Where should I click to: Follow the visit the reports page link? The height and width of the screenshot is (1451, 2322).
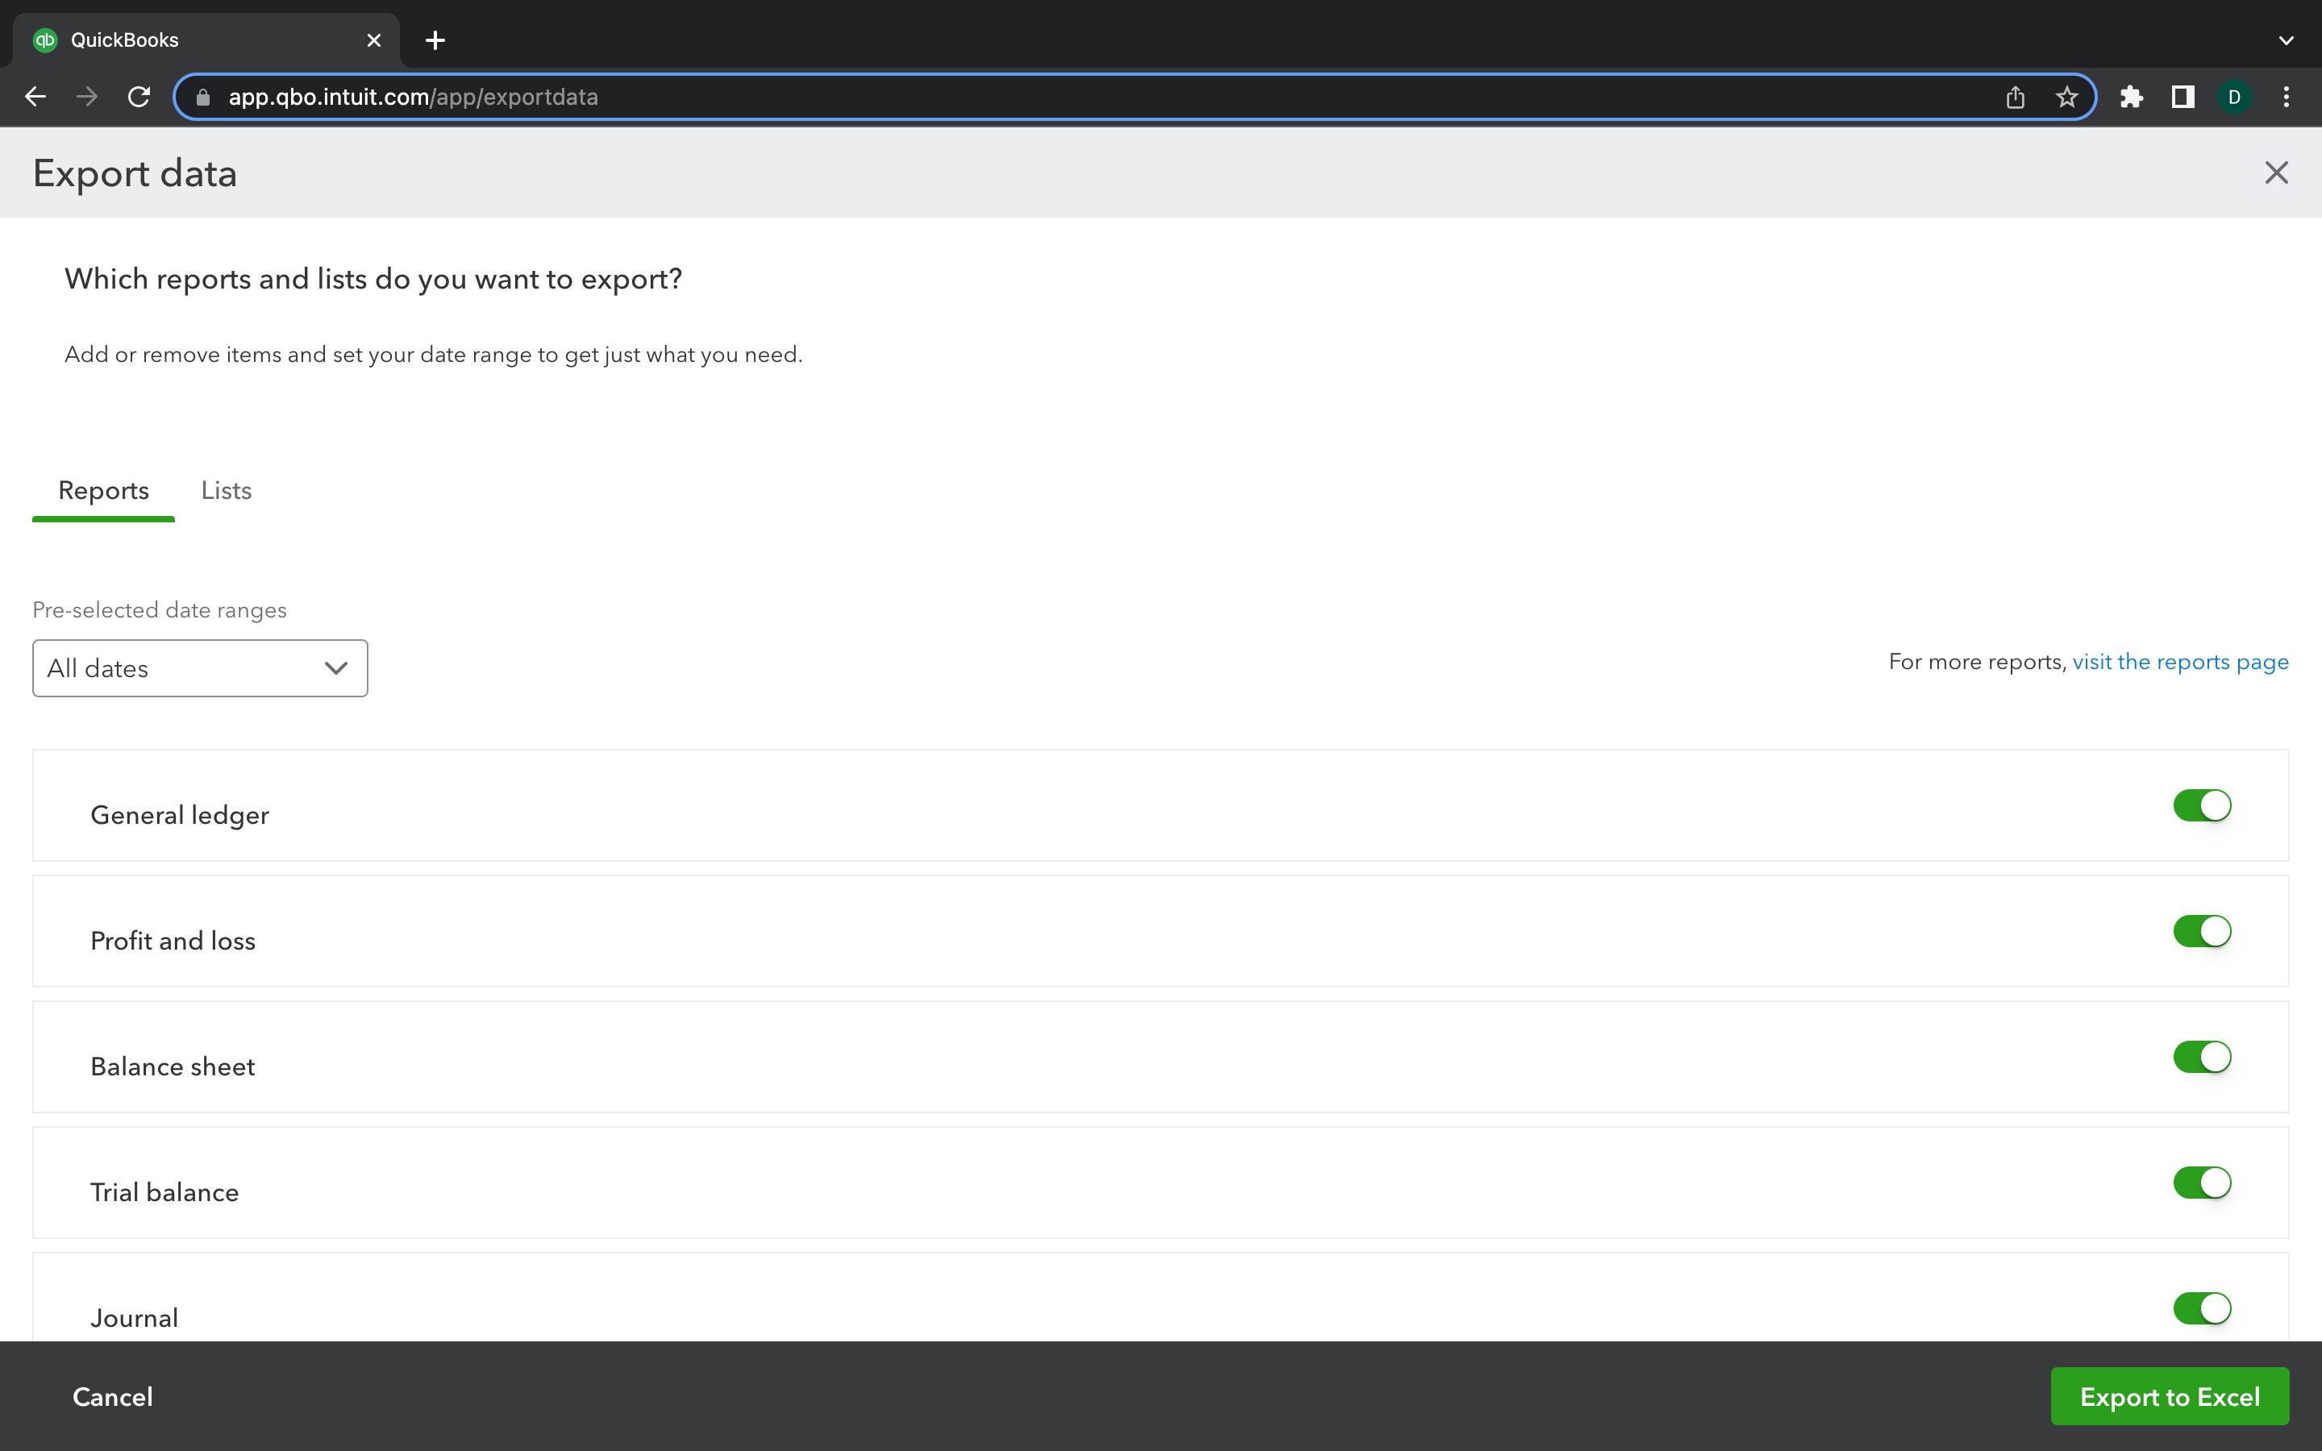(2180, 662)
